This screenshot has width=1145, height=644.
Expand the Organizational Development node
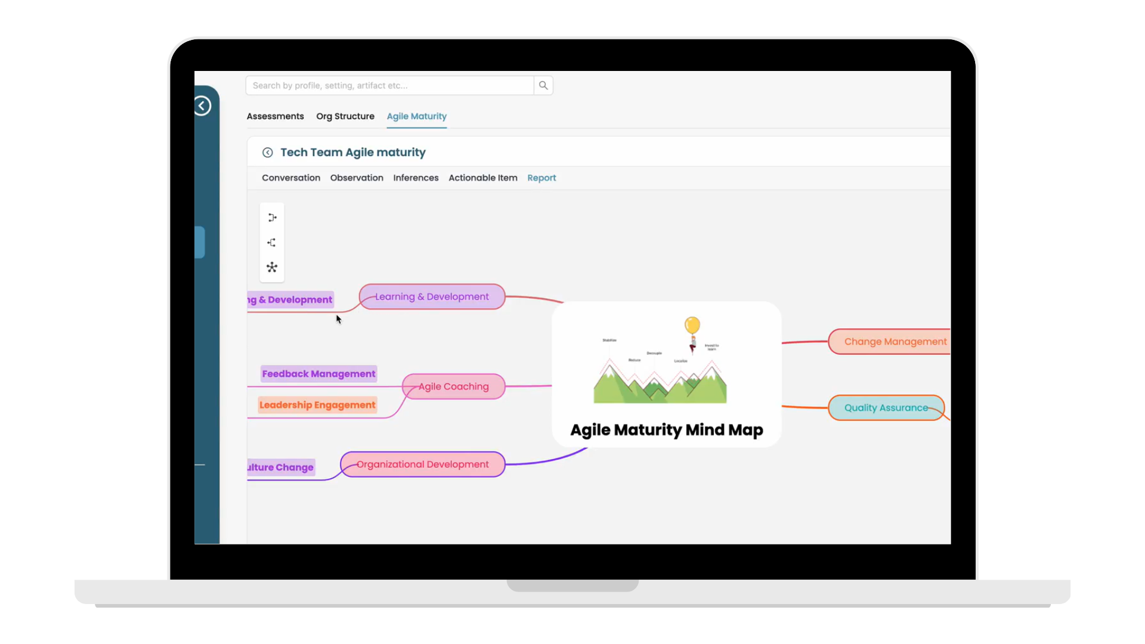tap(422, 465)
